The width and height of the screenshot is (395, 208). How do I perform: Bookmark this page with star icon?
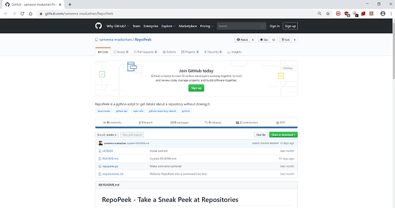(x=328, y=14)
